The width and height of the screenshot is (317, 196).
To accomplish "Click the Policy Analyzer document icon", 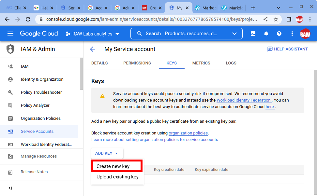I will pyautogui.click(x=10, y=105).
